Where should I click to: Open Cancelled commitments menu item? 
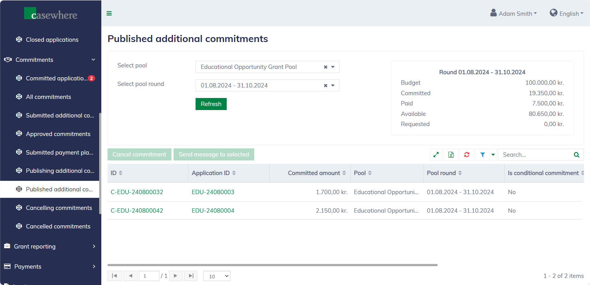pyautogui.click(x=58, y=226)
